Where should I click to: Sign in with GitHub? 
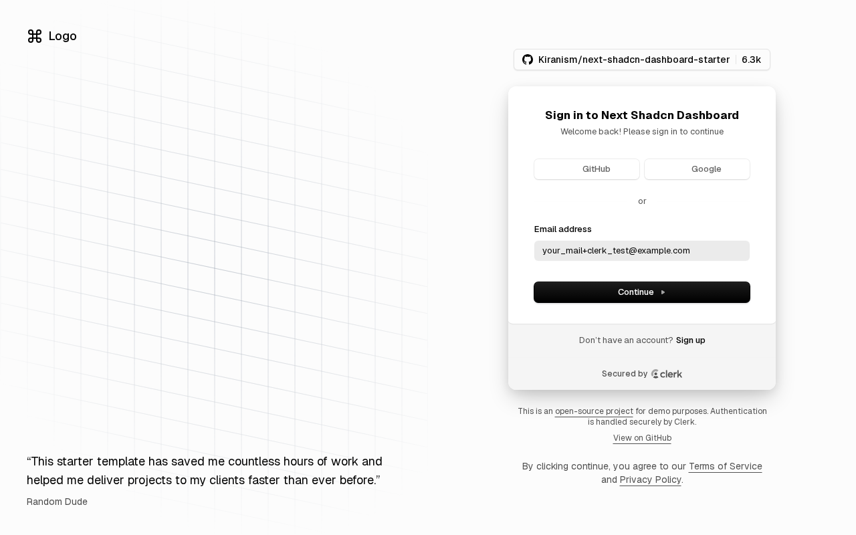[x=586, y=169]
